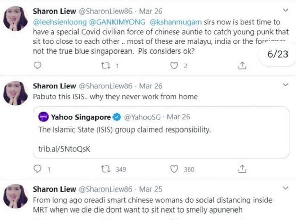Expand the second tweet's more options chevron
Screen dimensions: 296x220
click(285, 85)
